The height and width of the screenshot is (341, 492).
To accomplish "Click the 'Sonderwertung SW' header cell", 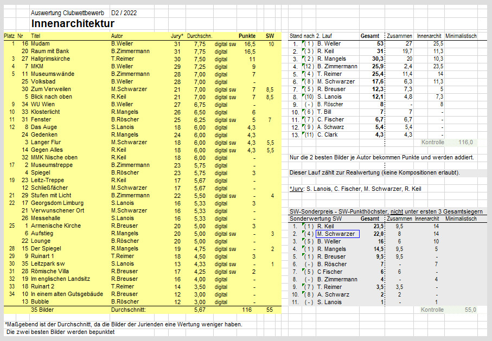I will (316, 218).
